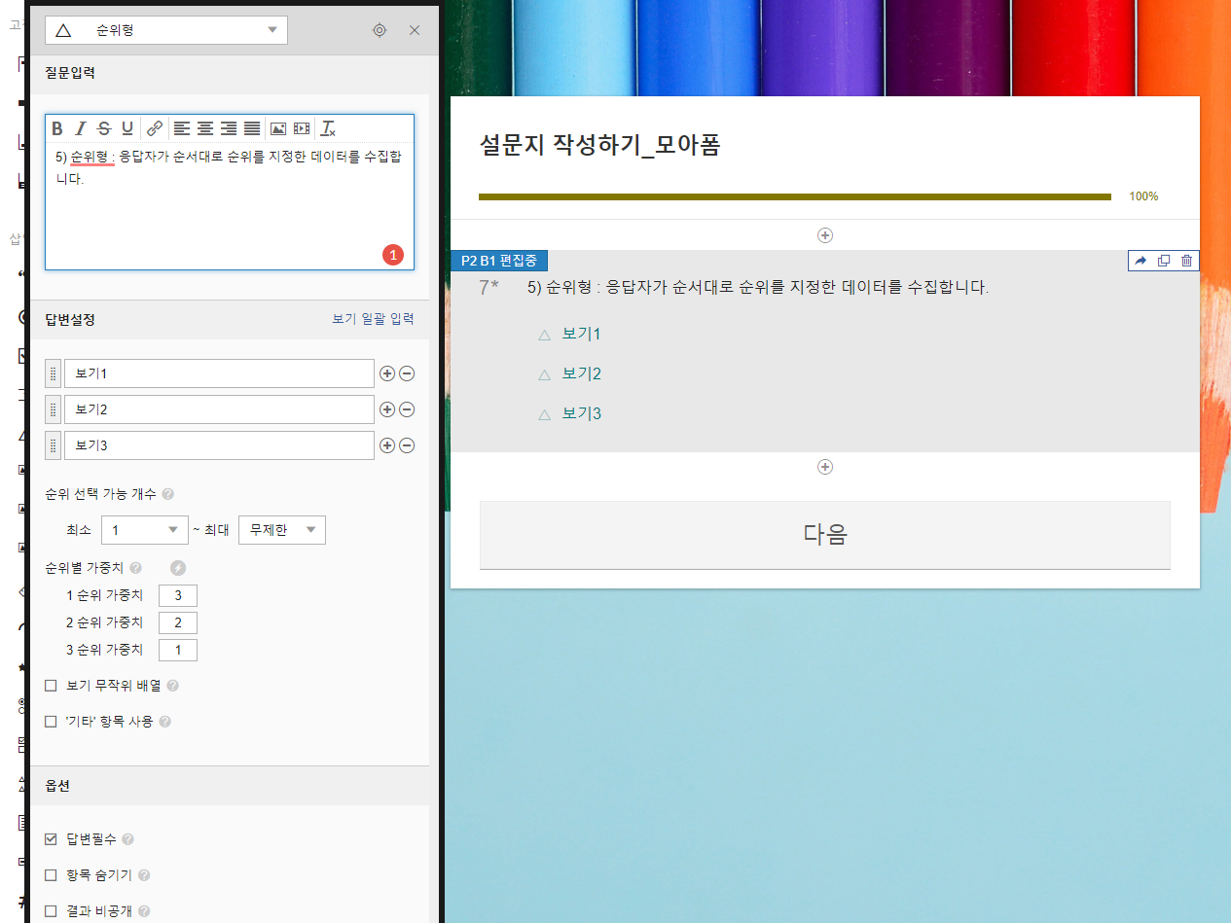Edit the 3 순위 가중치 value field
Viewport: 1231px width, 923px height.
178,650
